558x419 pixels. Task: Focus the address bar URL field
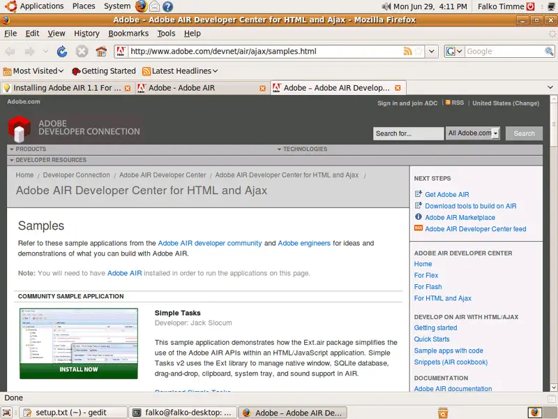pyautogui.click(x=265, y=51)
